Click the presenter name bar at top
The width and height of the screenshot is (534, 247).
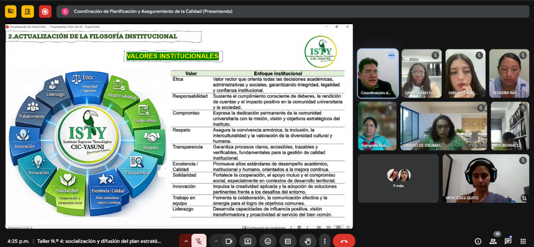(x=153, y=11)
